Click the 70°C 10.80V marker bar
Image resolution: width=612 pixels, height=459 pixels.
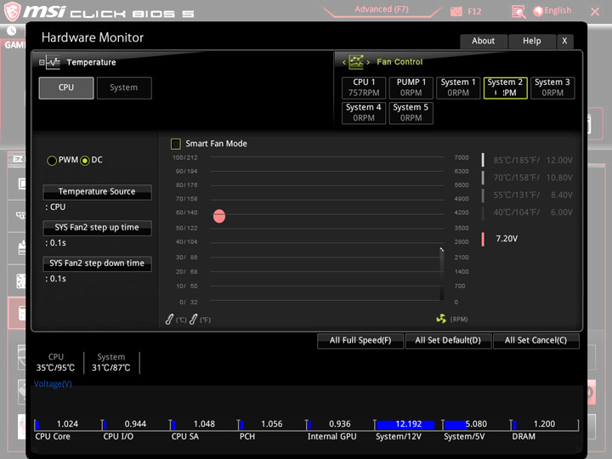click(x=483, y=178)
